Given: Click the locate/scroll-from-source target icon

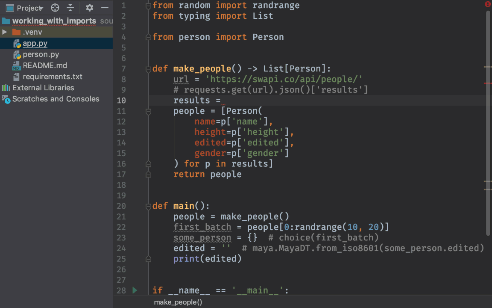Looking at the screenshot, I should [55, 8].
